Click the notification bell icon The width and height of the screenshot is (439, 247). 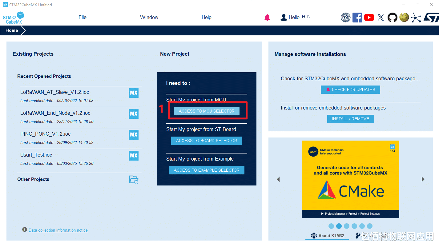pyautogui.click(x=267, y=18)
